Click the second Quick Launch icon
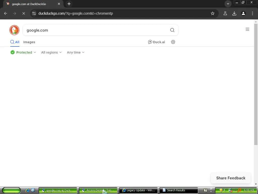This screenshot has width=258, height=194. pyautogui.click(x=33, y=190)
